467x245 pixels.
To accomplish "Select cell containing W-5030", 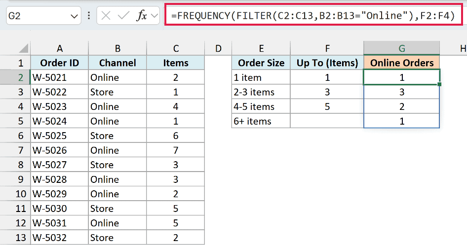I will click(x=60, y=209).
